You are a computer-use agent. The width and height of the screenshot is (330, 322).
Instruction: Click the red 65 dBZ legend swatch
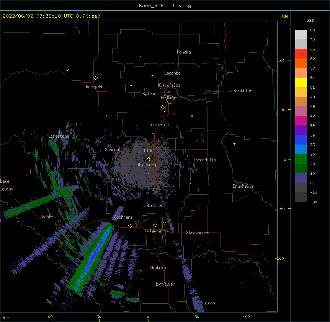pos(301,54)
